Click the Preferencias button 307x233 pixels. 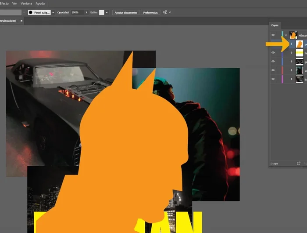pyautogui.click(x=150, y=12)
